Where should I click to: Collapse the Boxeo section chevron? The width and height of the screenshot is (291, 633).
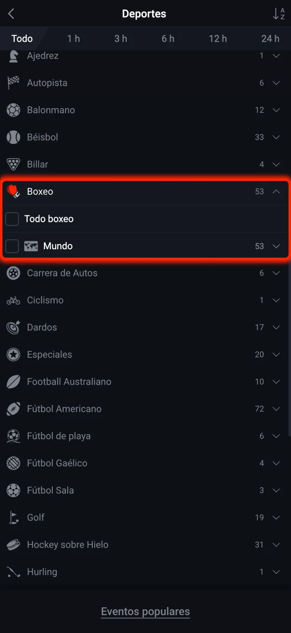point(276,191)
